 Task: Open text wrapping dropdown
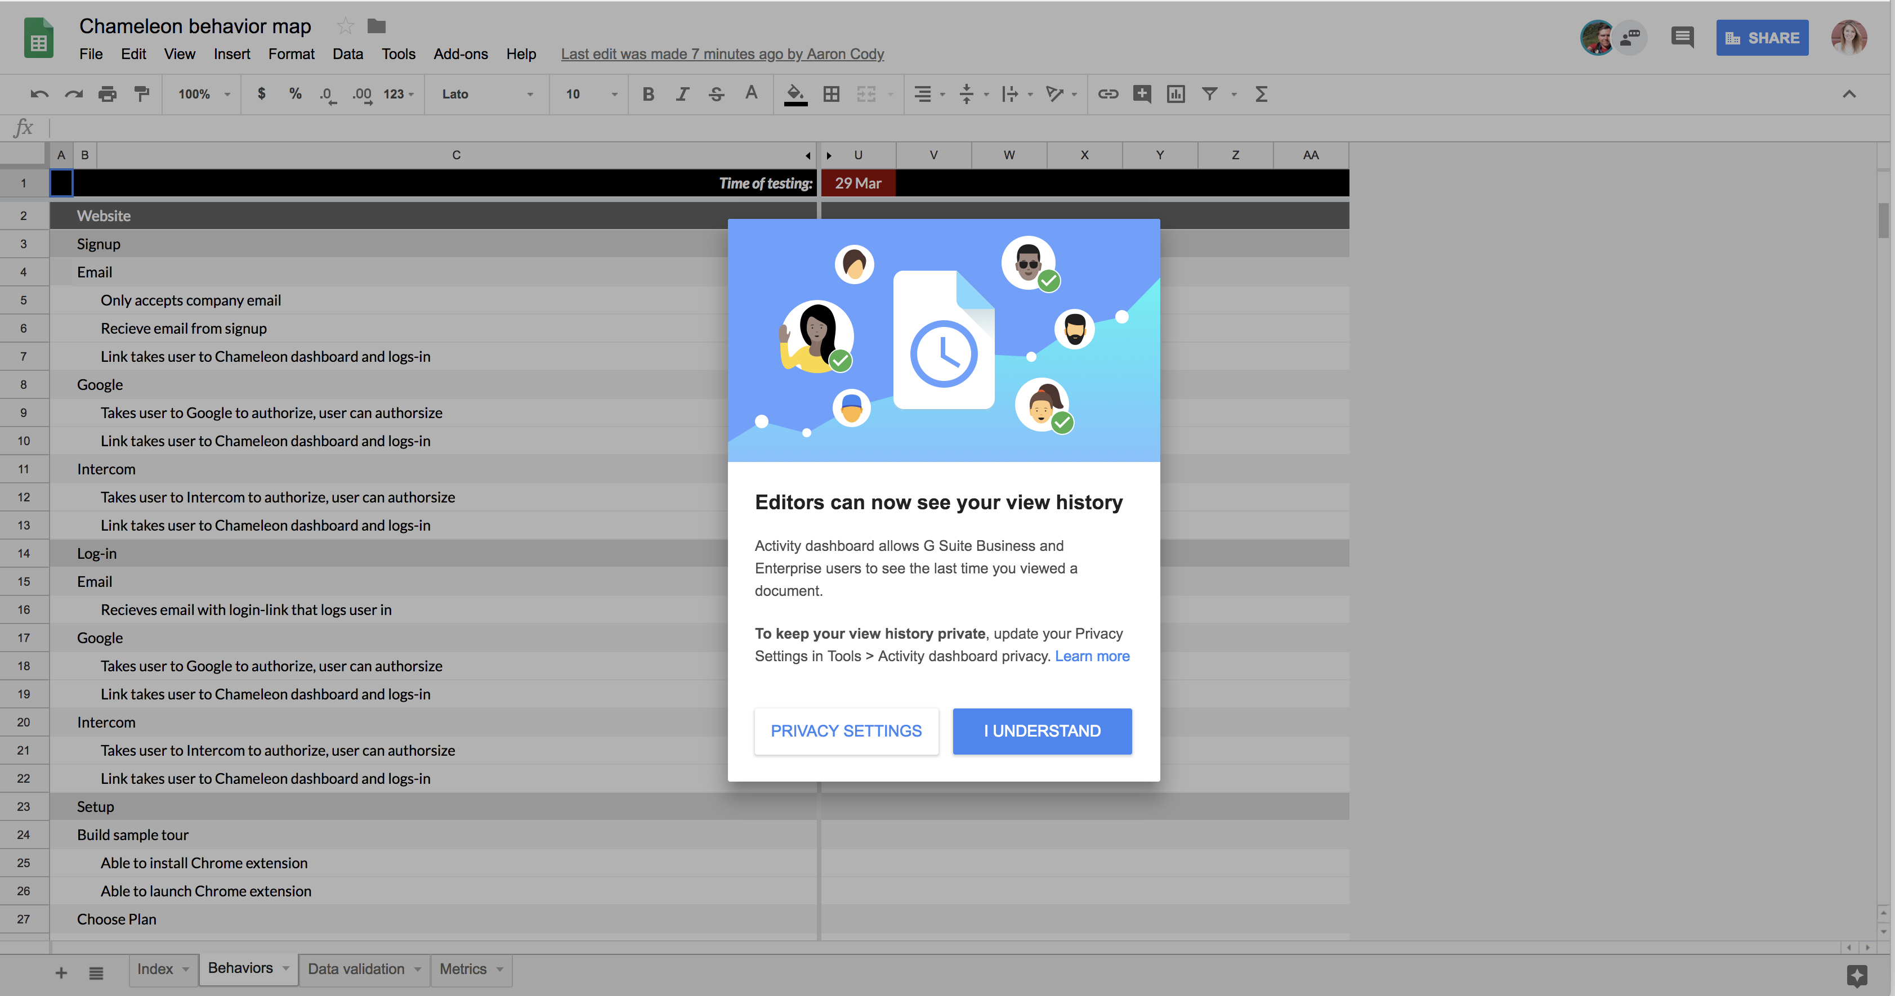click(x=1017, y=94)
